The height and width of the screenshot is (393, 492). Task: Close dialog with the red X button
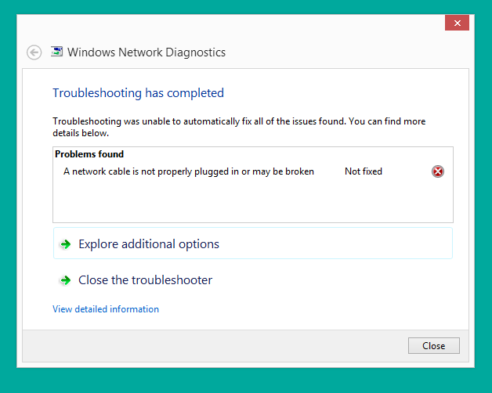[x=457, y=23]
